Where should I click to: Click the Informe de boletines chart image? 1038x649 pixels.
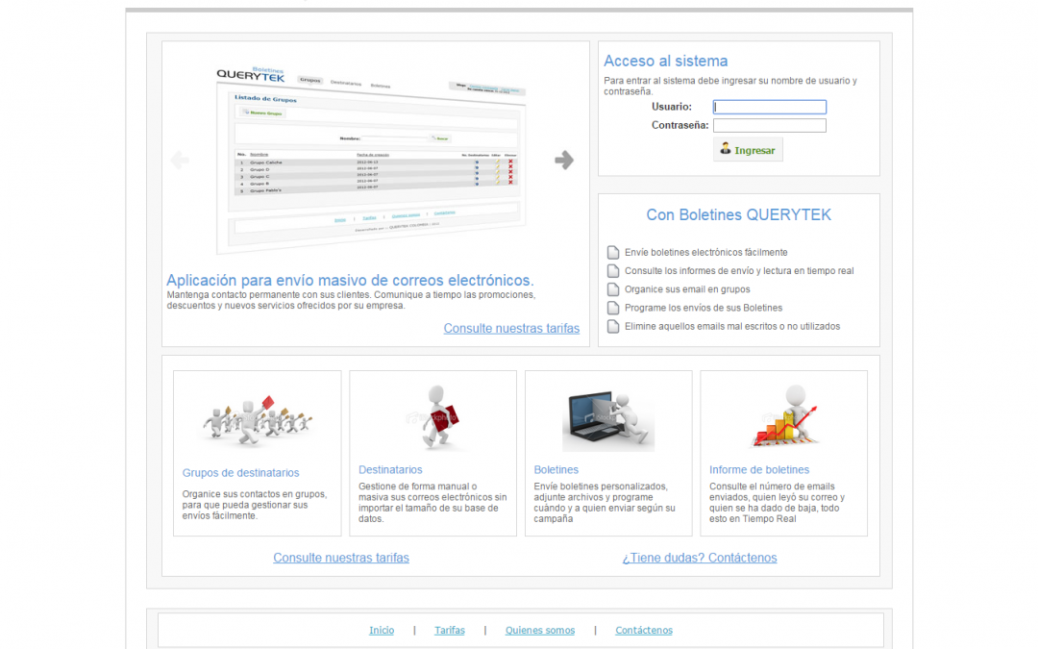click(x=784, y=416)
